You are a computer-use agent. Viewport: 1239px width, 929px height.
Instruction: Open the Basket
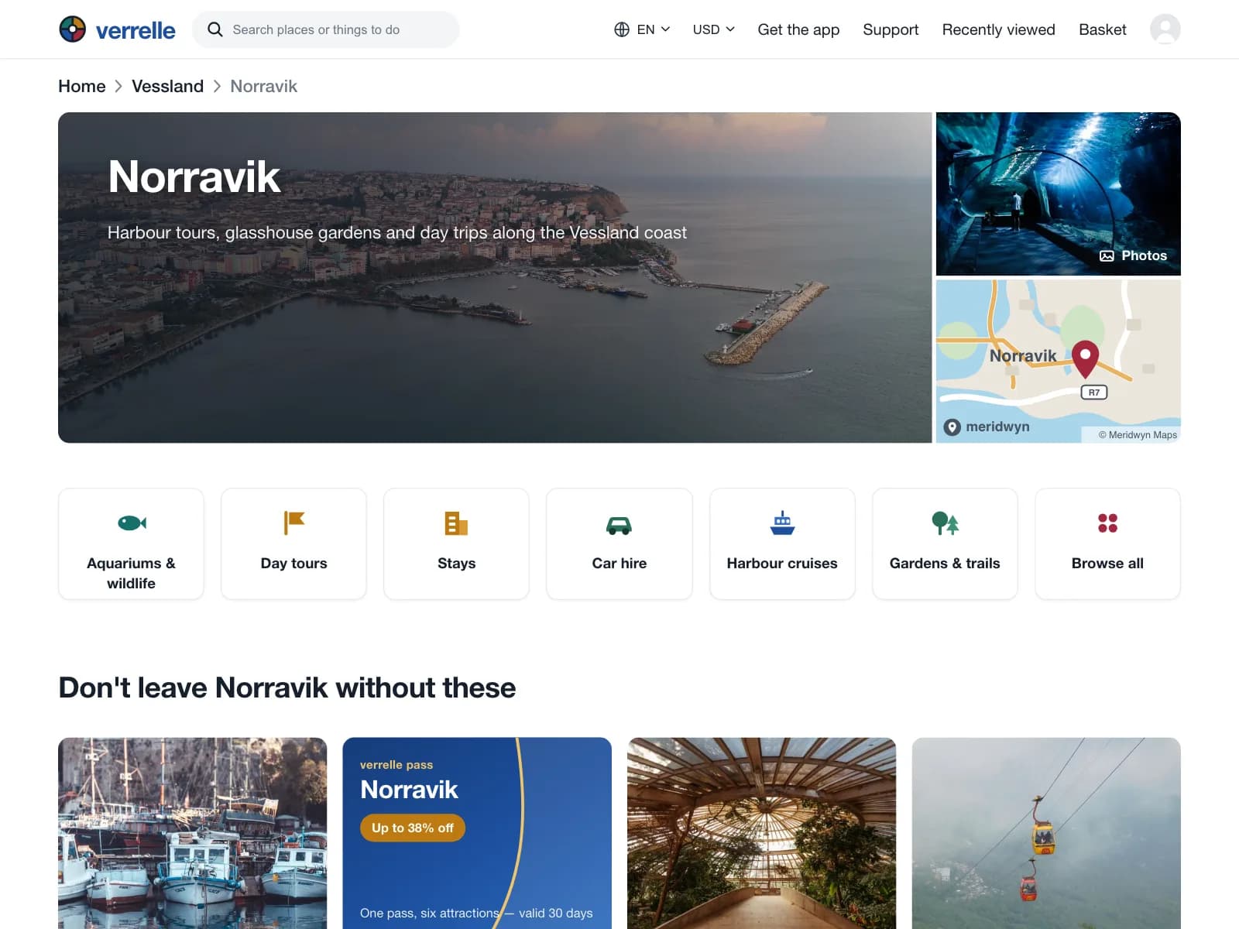(1102, 29)
